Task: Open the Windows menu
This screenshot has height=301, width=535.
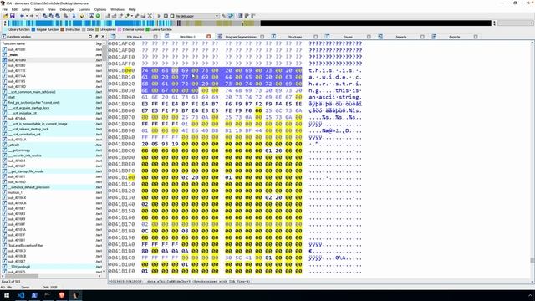Action: (117, 9)
